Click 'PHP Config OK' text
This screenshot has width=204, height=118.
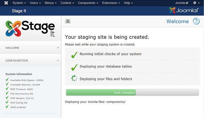coord(19,103)
